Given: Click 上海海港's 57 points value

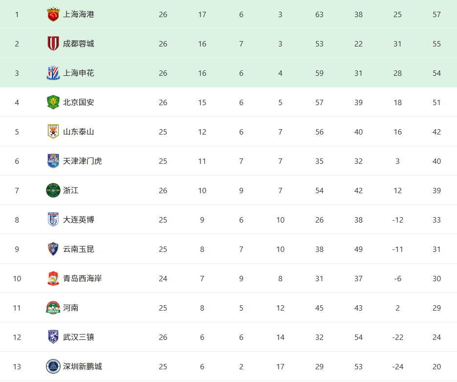Looking at the screenshot, I should [436, 15].
